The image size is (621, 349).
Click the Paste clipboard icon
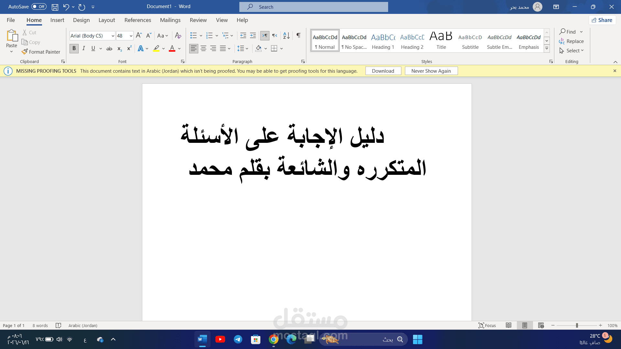click(x=12, y=36)
